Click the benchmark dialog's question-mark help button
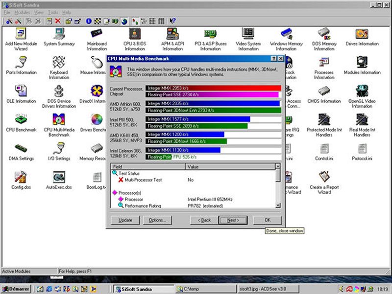The image size is (392, 294). [274, 59]
